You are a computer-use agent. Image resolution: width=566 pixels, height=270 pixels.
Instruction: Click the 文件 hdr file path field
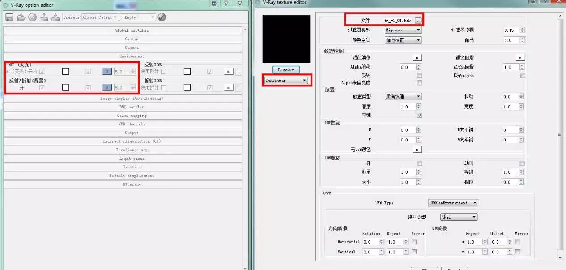pos(398,21)
